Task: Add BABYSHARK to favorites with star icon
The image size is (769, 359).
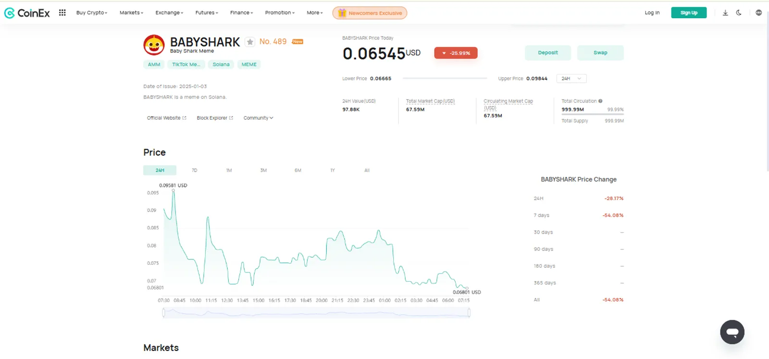Action: click(x=250, y=42)
